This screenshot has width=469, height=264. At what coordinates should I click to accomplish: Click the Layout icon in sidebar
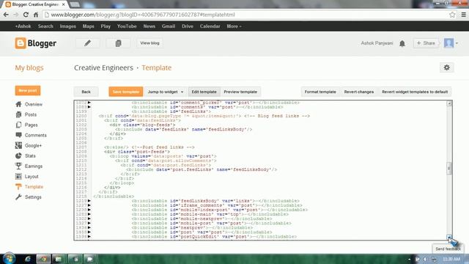click(18, 176)
